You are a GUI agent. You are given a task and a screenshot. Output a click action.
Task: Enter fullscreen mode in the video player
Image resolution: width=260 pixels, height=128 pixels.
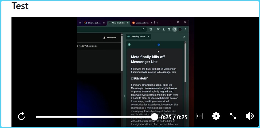click(233, 116)
